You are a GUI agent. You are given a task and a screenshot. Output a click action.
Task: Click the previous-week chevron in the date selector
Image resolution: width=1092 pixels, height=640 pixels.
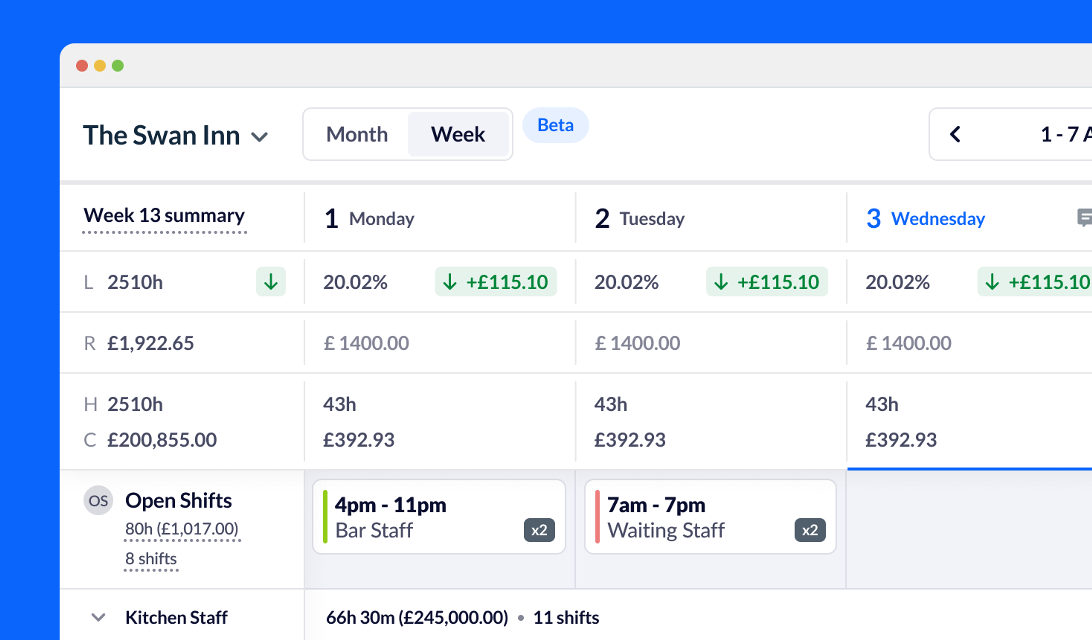click(x=955, y=135)
